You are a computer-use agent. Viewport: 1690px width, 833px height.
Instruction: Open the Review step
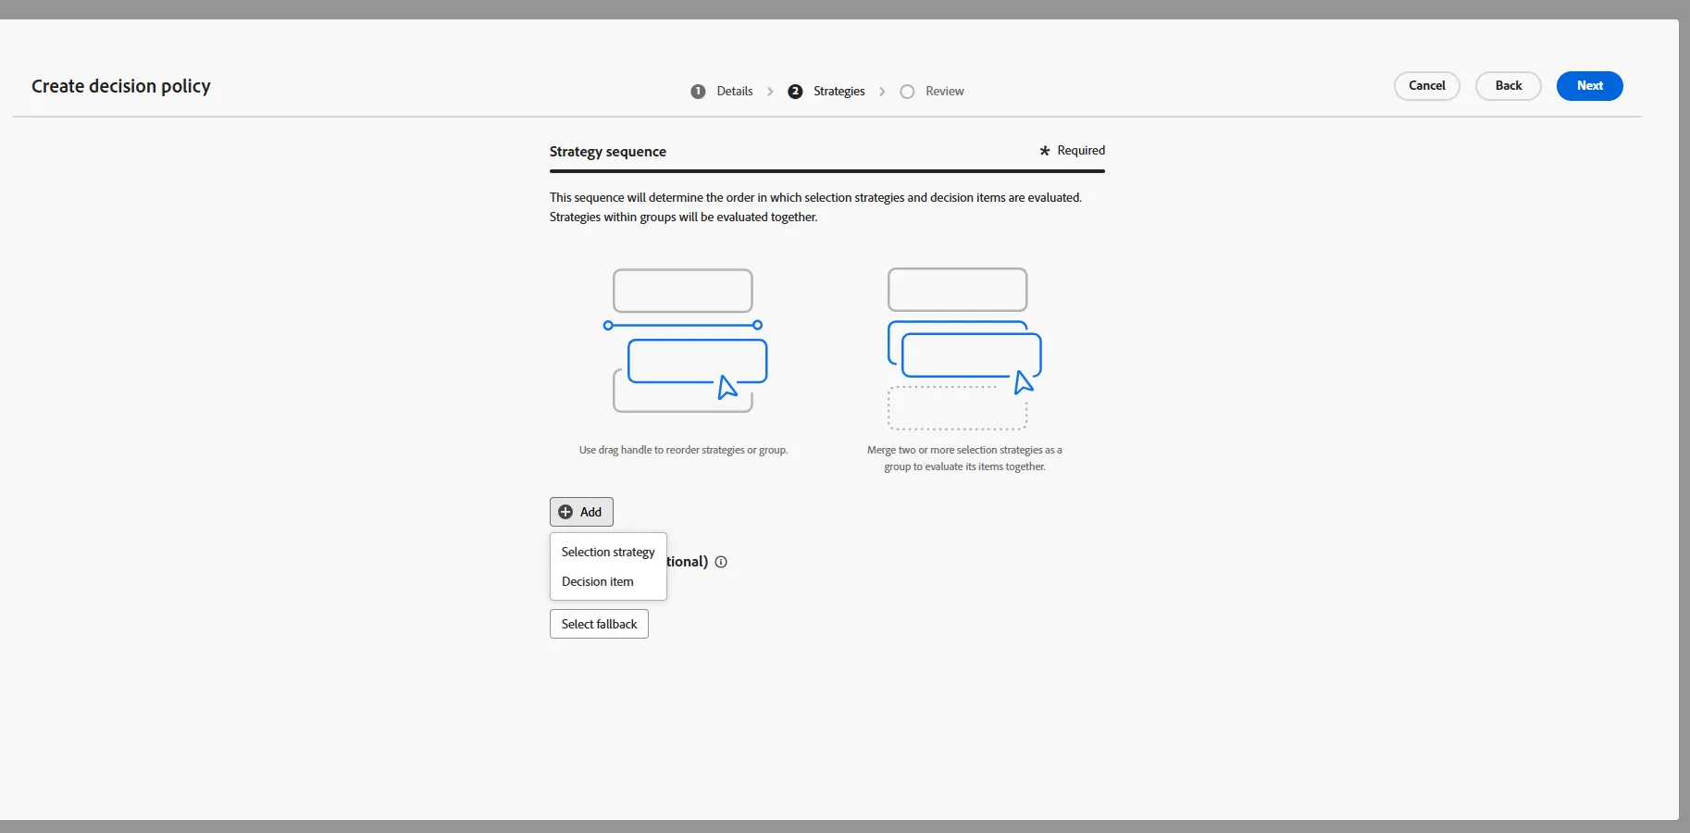pos(932,92)
